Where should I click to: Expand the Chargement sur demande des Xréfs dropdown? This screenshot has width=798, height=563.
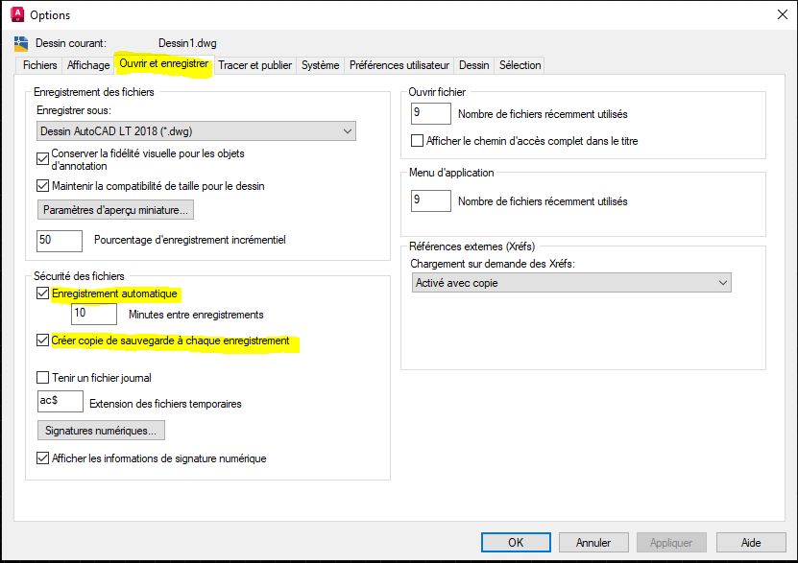click(571, 283)
